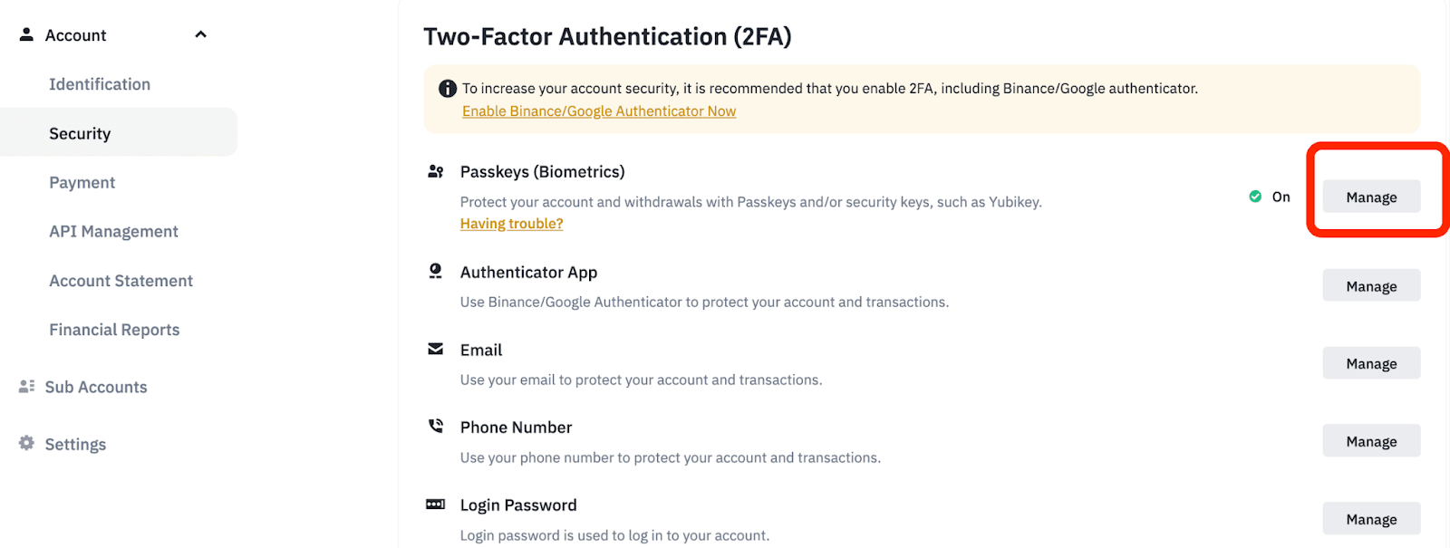Click the Account person icon
1450x548 pixels.
(26, 34)
